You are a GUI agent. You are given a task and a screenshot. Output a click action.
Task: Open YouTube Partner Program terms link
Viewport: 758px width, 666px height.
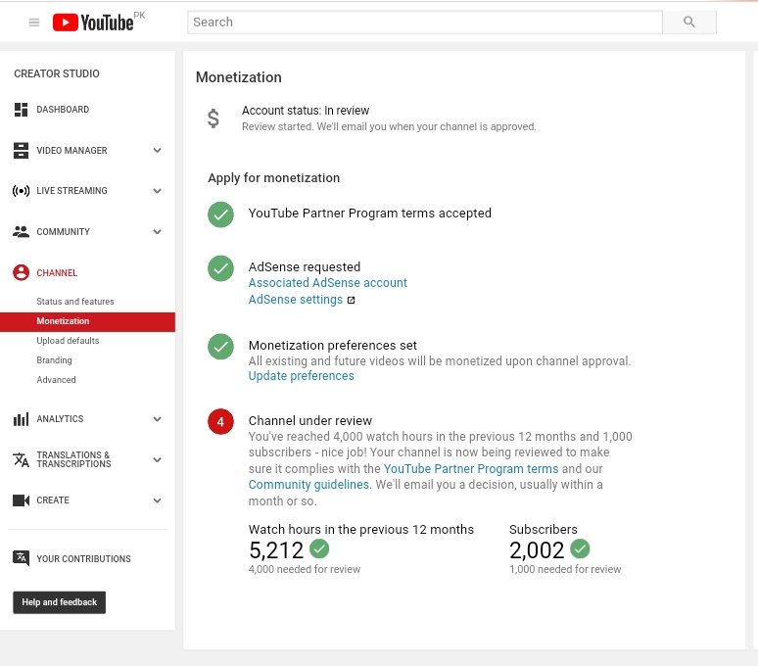471,469
